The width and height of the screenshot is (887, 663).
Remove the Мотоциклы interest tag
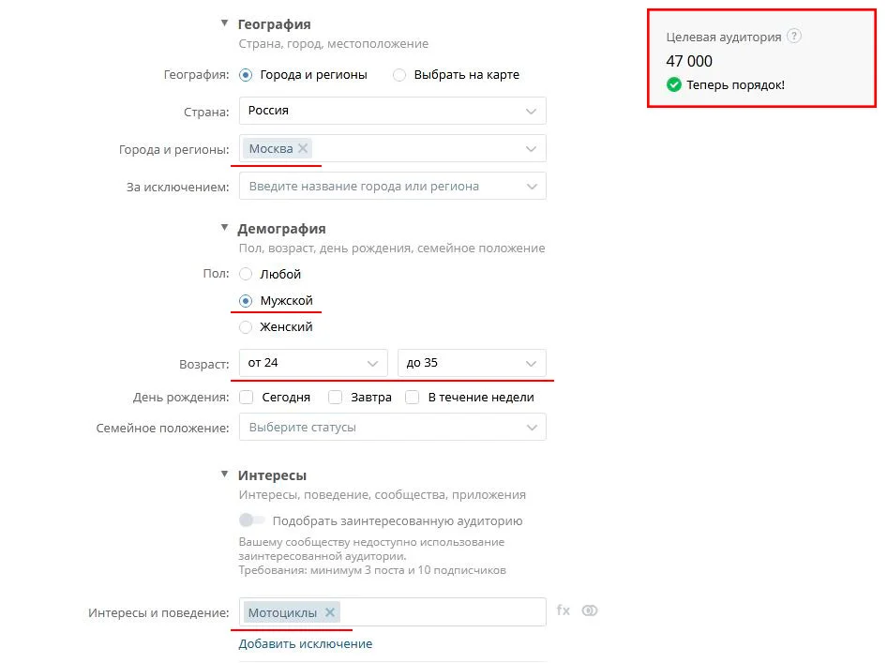point(329,612)
